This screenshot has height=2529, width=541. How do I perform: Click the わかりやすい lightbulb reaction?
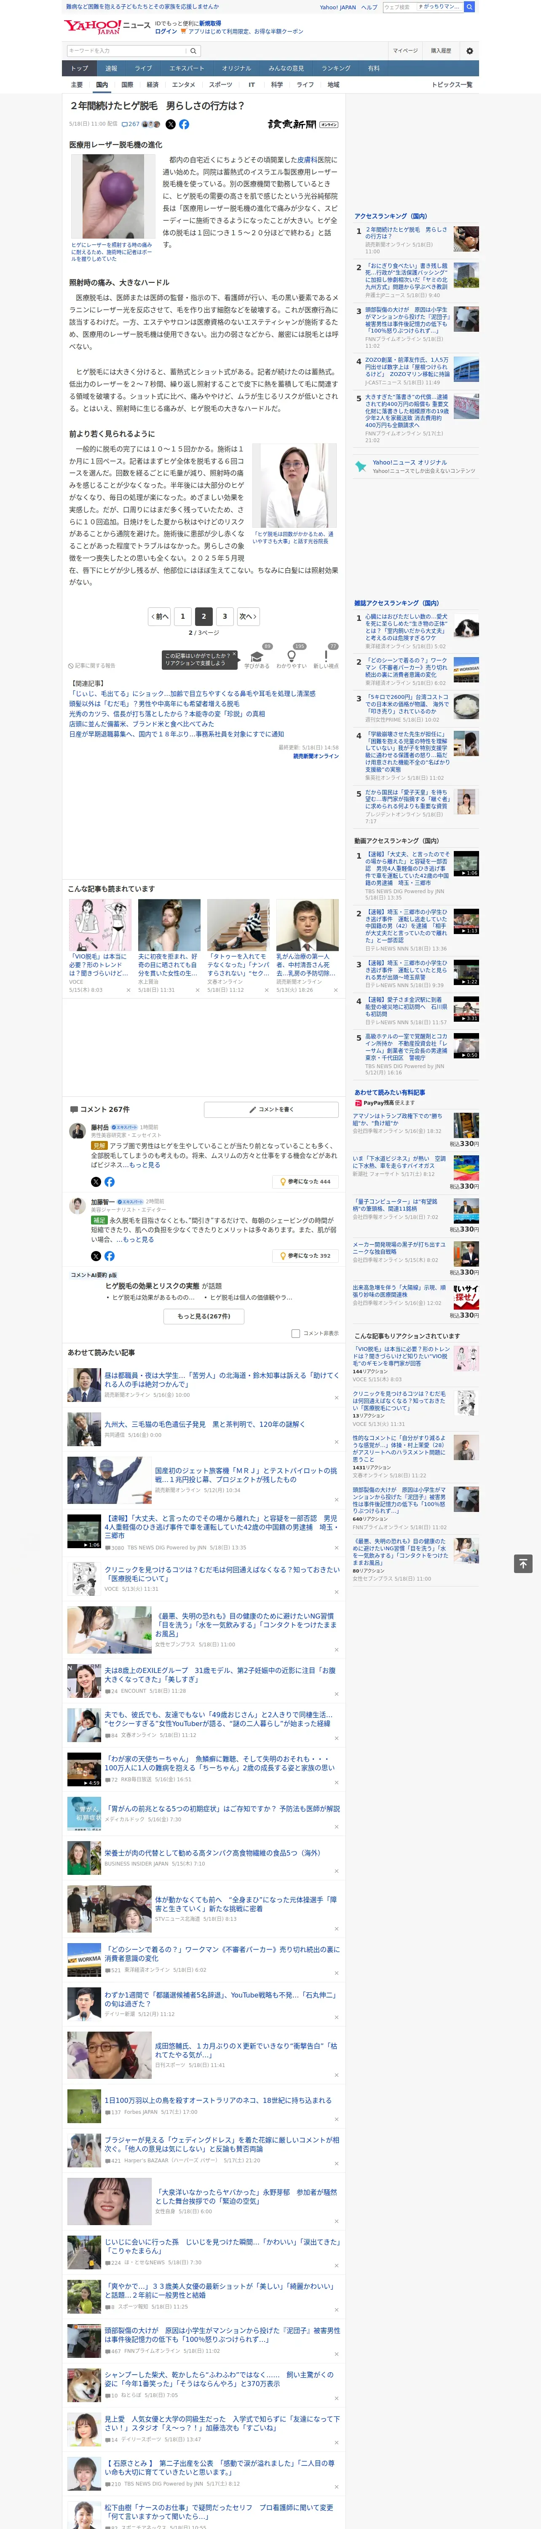point(292,657)
